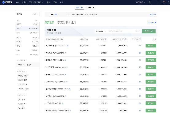Click verified badge in 66,872.11 row
The width and height of the screenshot is (170, 113).
point(66,53)
